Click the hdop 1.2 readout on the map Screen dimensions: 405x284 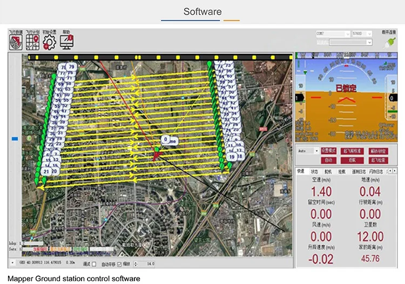17,243
